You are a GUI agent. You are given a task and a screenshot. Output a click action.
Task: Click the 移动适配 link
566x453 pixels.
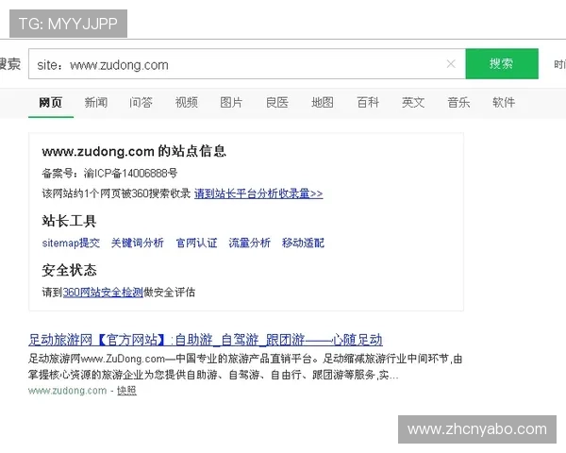tap(303, 243)
